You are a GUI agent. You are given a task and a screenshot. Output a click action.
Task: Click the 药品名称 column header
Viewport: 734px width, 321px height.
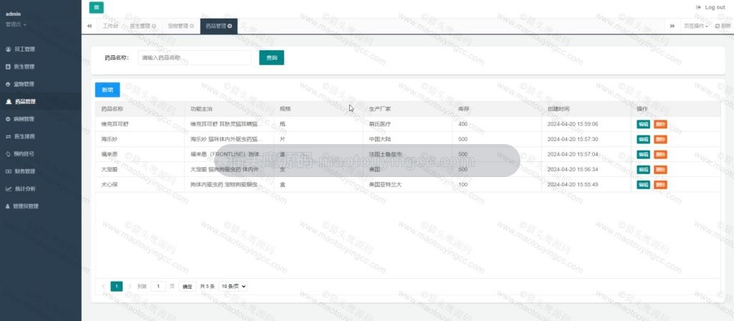(113, 109)
